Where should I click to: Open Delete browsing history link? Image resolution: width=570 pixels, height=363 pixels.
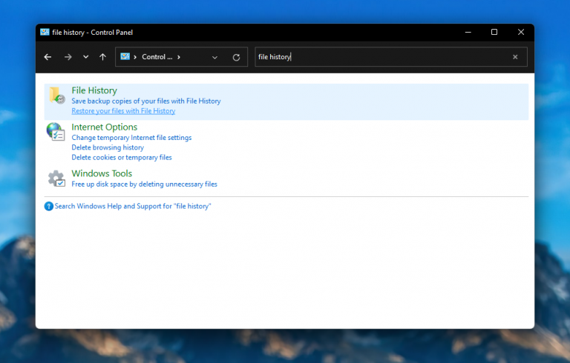coord(108,147)
